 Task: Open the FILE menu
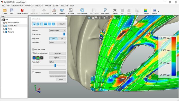pyautogui.click(x=4, y=6)
